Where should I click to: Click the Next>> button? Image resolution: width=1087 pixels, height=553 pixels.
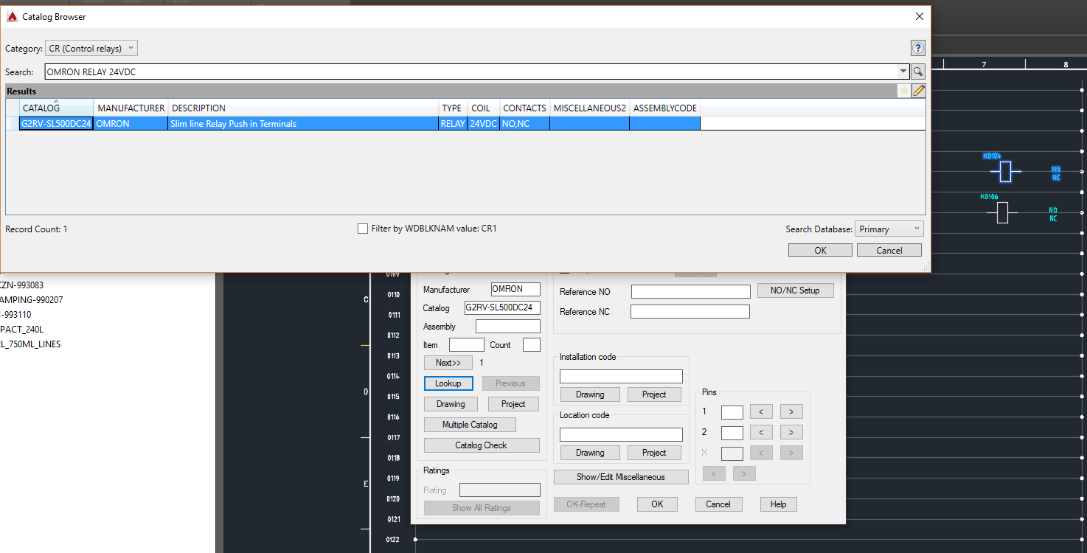pos(448,363)
